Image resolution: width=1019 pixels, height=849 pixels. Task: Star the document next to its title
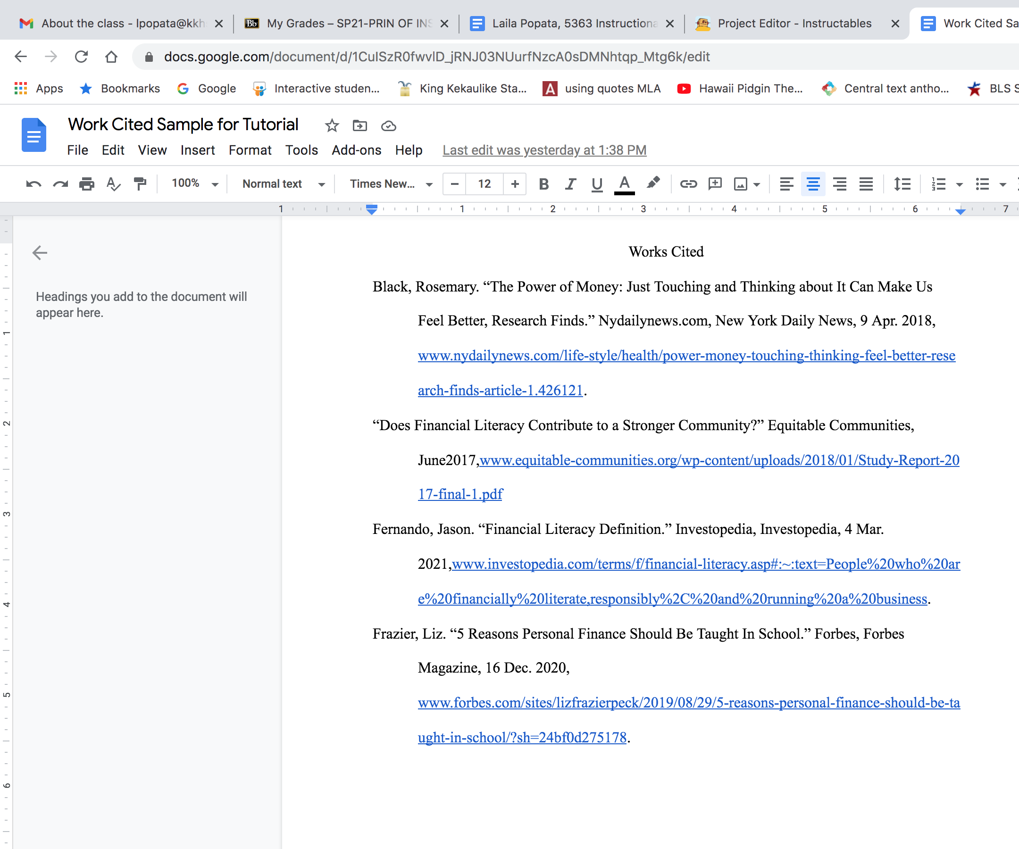coord(332,125)
